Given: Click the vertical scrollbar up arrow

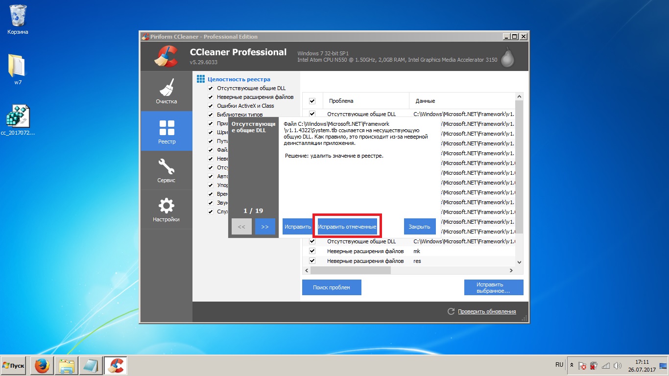Looking at the screenshot, I should pos(520,96).
